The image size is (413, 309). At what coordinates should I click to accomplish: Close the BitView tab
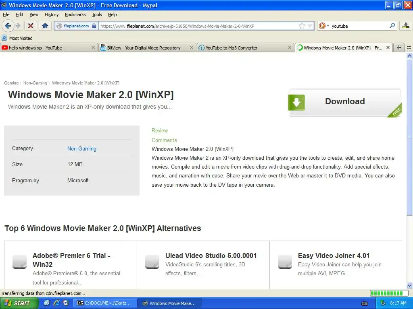coord(192,47)
